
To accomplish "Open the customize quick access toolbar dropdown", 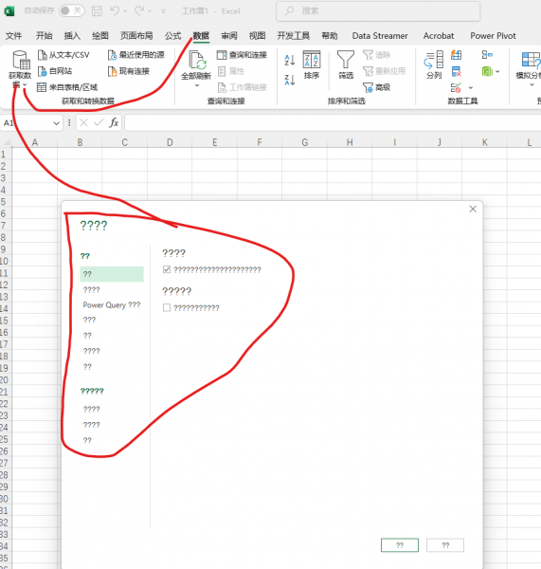I will (x=163, y=11).
